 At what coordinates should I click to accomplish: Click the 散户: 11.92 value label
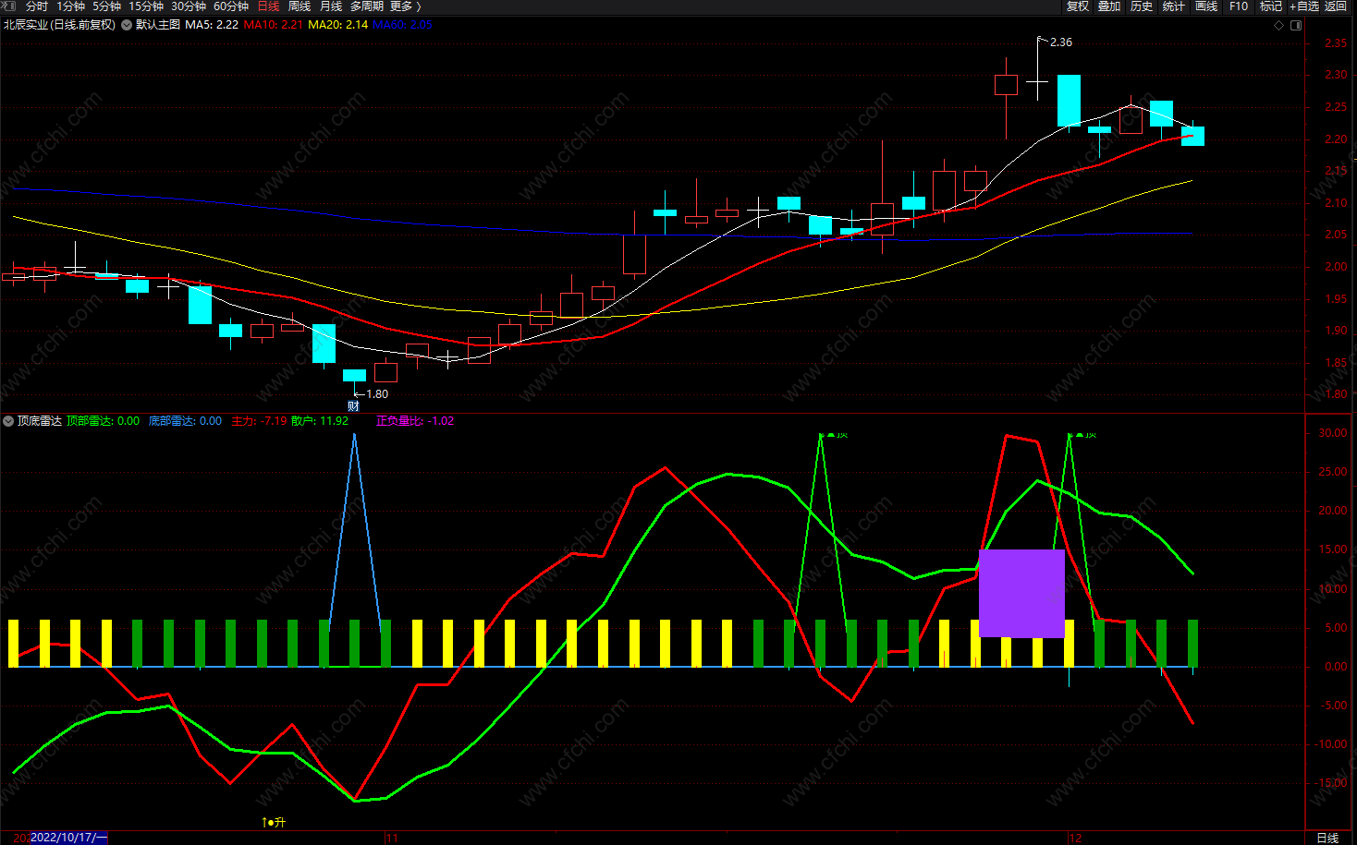coord(320,421)
